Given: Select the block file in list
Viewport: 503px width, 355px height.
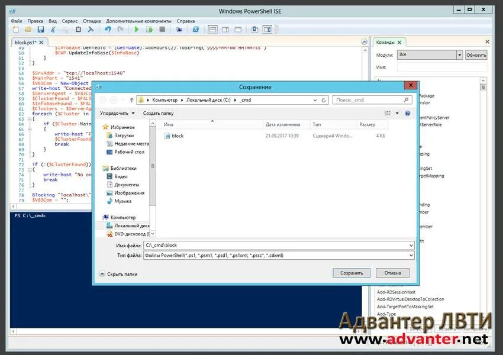Looking at the screenshot, I should tap(178, 136).
